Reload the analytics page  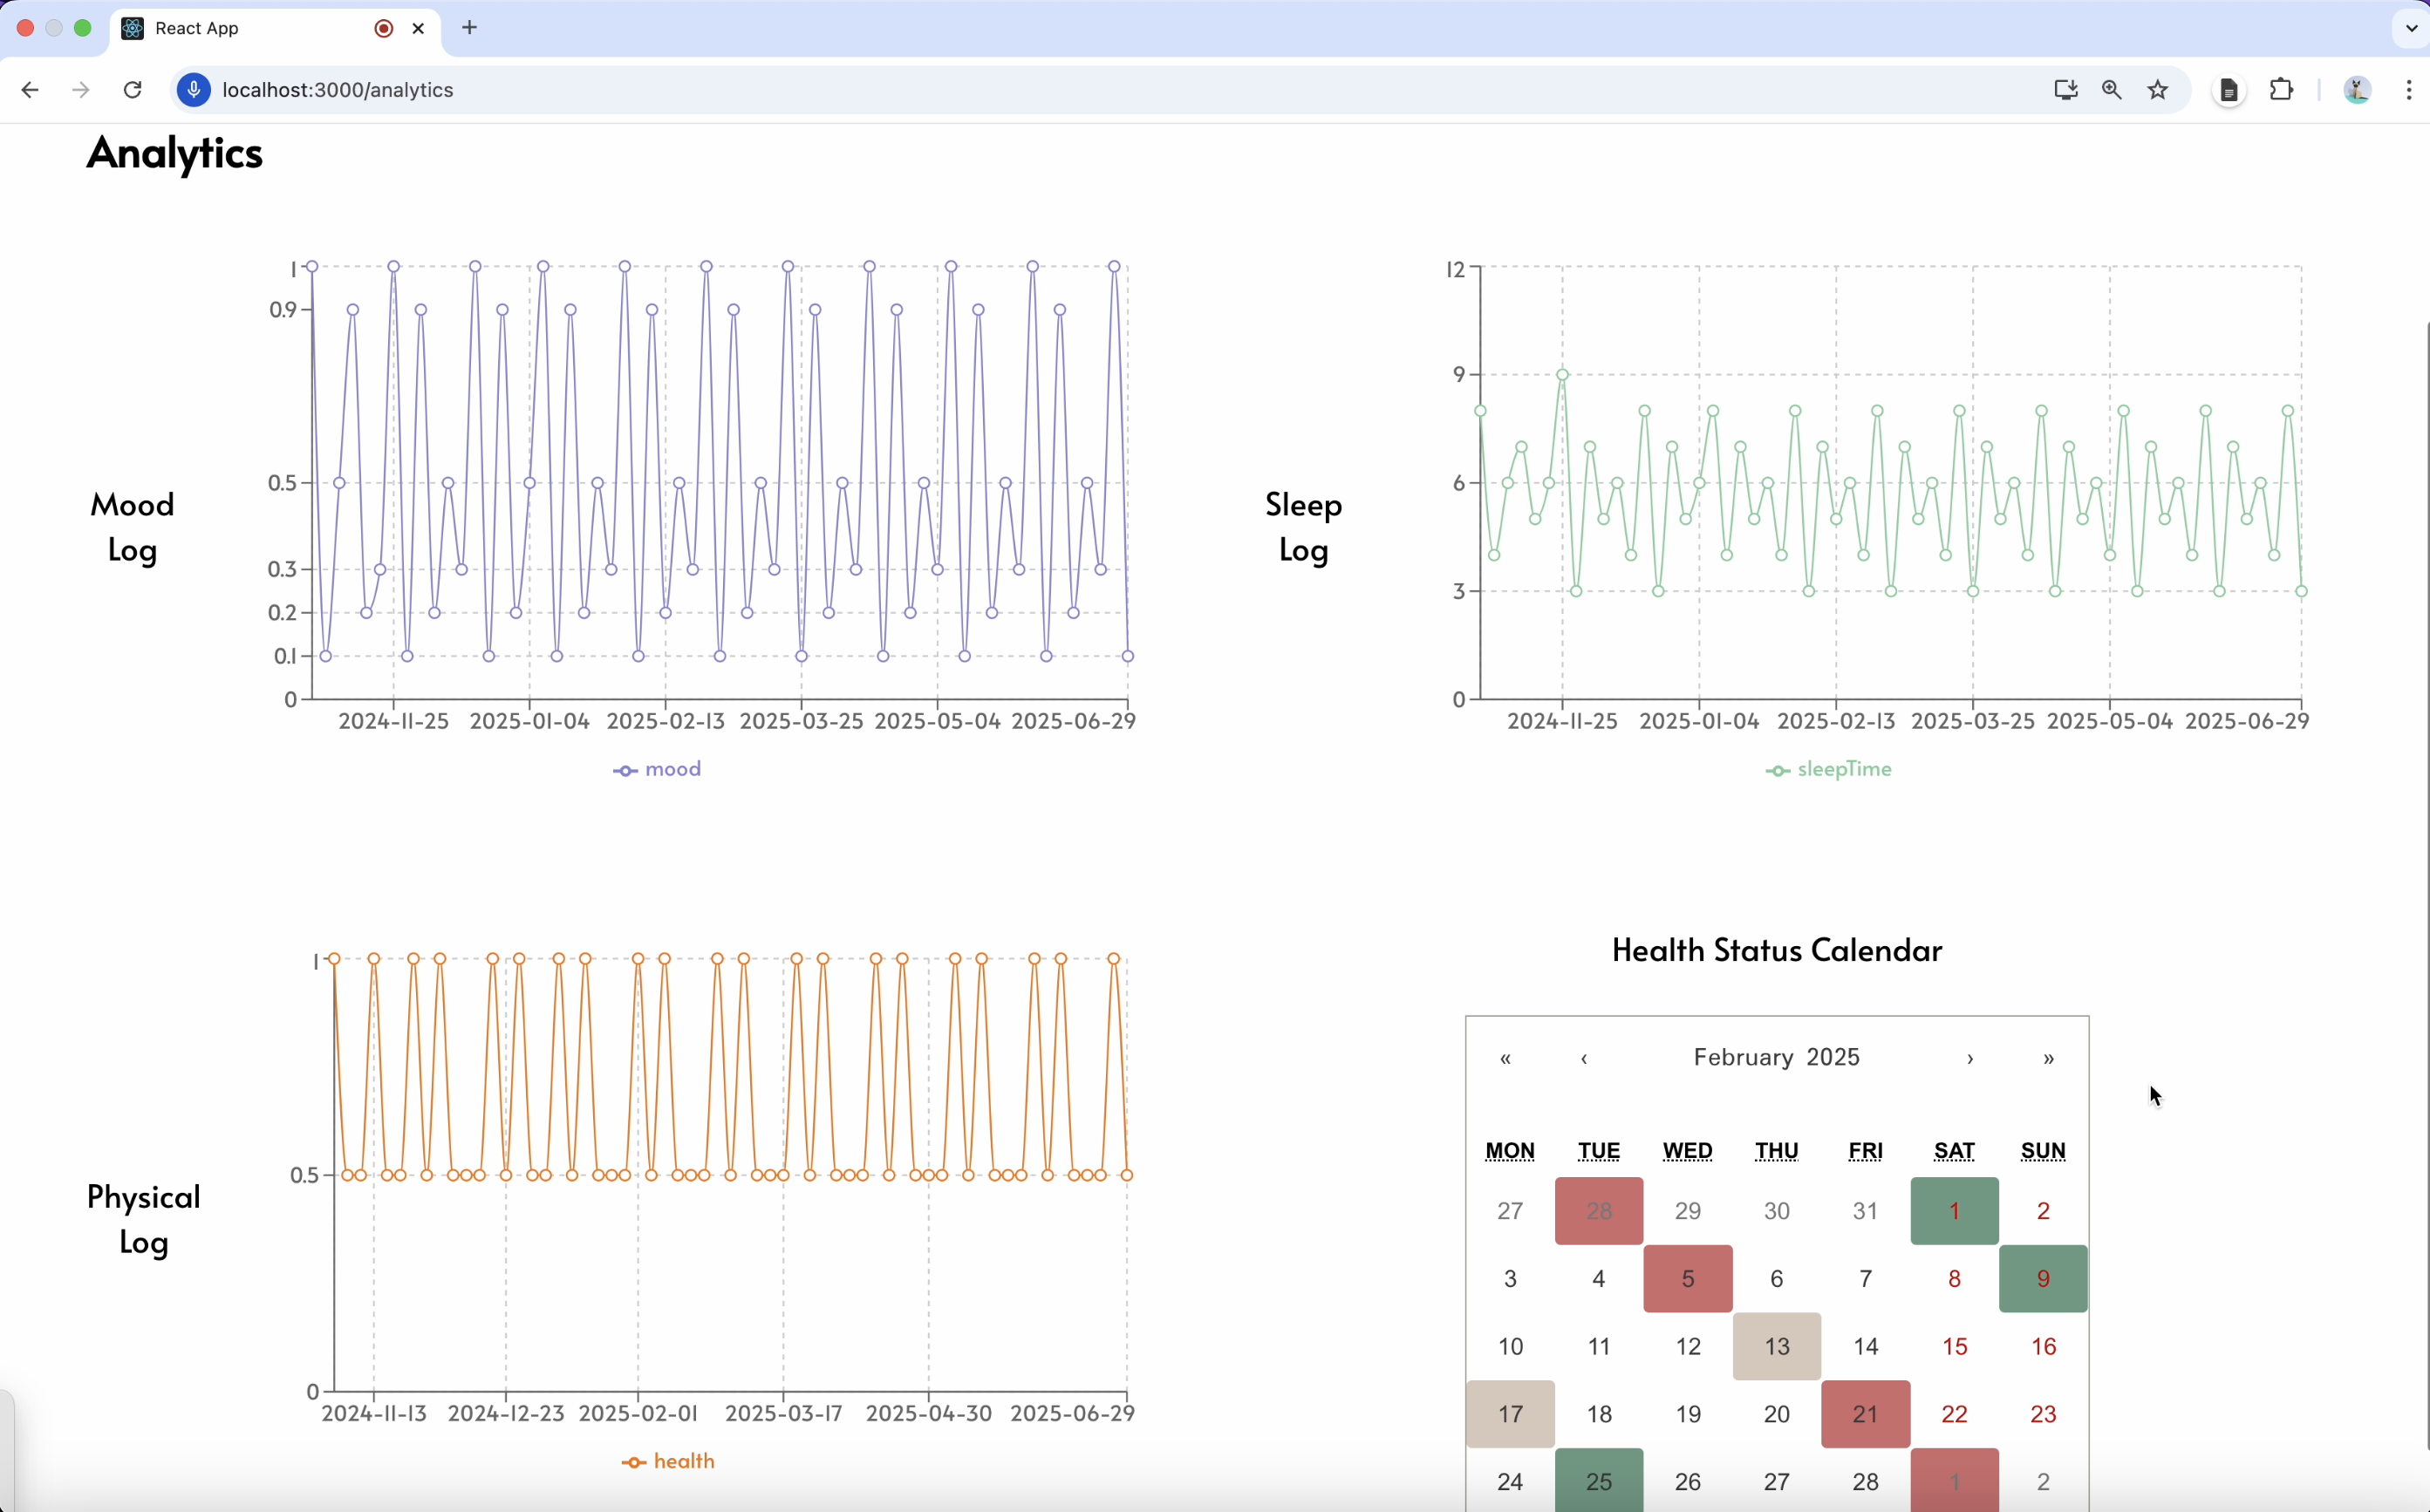click(x=132, y=90)
